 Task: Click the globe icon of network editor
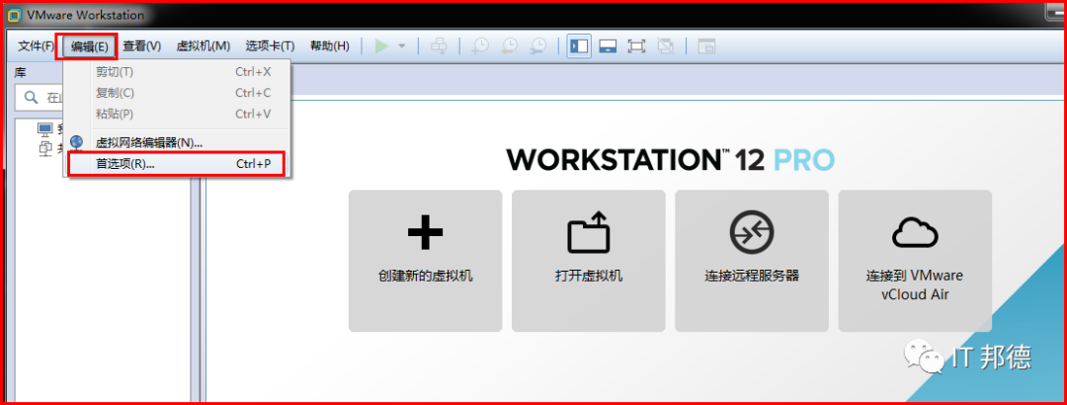(77, 142)
